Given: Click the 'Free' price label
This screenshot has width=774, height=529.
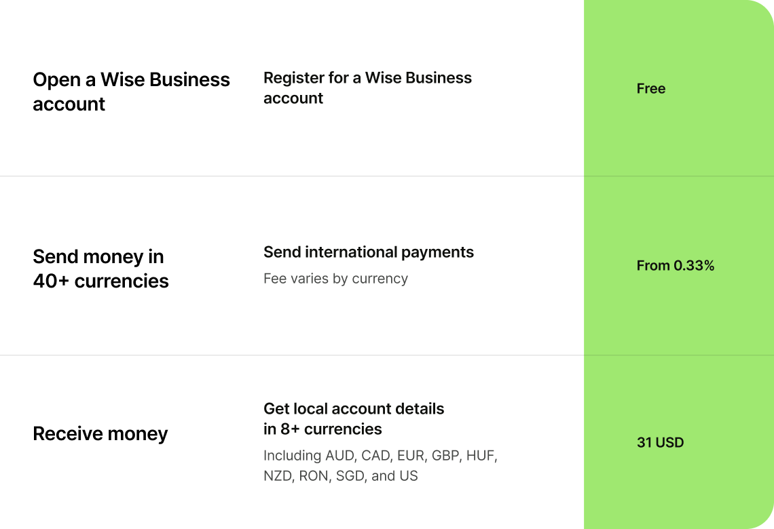Looking at the screenshot, I should 650,89.
